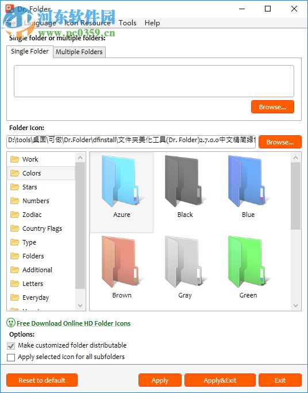
Task: Click icon gallery scrollbar up arrow
Action: pos(295,158)
